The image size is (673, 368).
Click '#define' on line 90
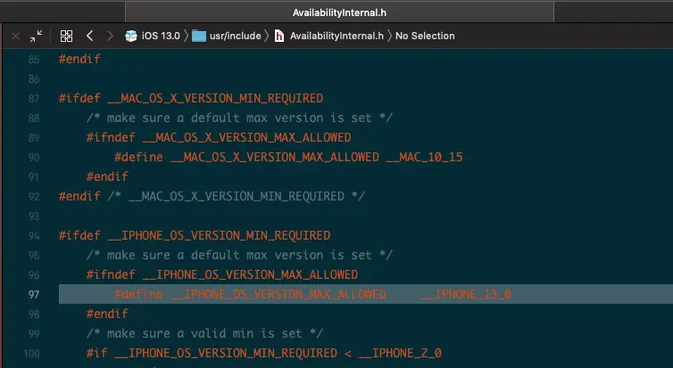click(138, 157)
